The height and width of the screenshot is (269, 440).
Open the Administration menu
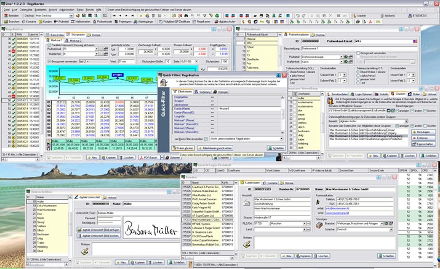point(67,10)
